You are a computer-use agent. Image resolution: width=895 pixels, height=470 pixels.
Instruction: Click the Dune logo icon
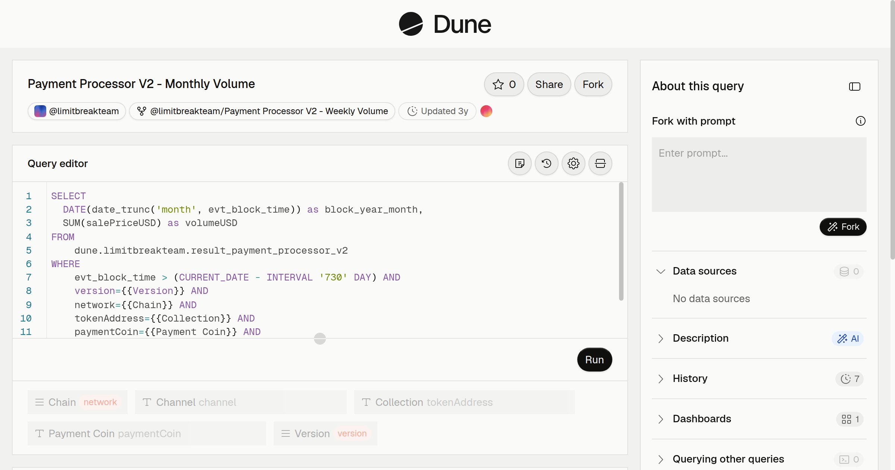[x=411, y=24]
